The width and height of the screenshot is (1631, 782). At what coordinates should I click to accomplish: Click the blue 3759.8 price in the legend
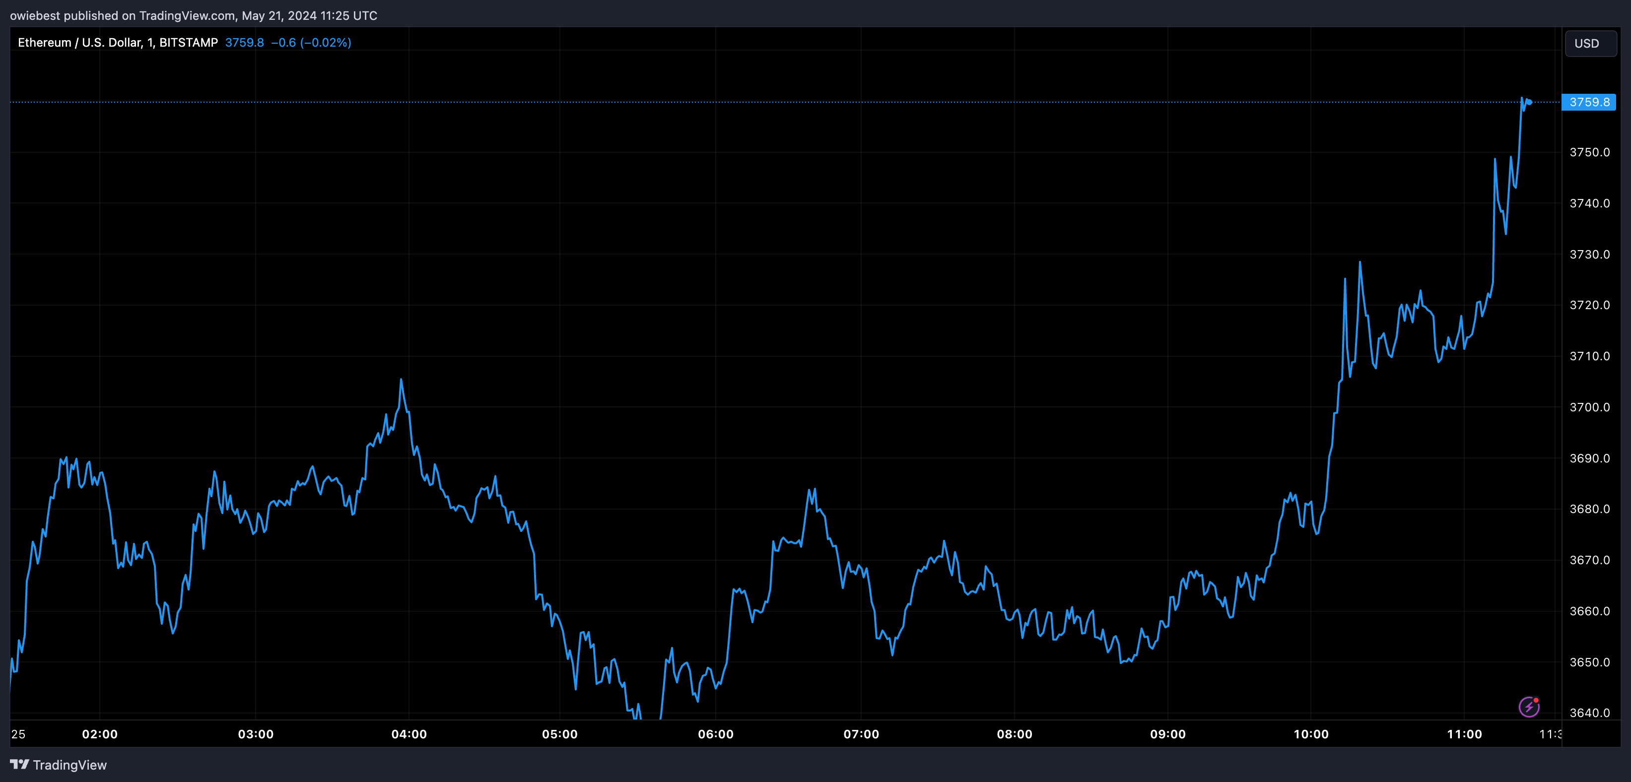[244, 42]
